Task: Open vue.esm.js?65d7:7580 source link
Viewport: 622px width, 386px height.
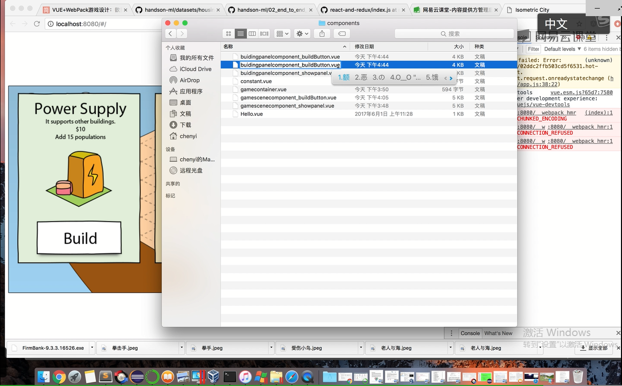Action: (x=581, y=93)
